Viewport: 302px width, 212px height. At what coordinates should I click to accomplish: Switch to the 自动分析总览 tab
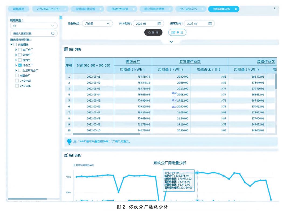point(120,9)
